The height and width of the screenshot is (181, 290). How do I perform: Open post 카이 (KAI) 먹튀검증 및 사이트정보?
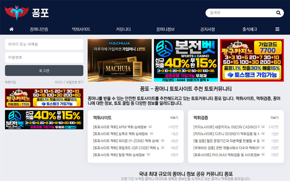tap(226, 155)
